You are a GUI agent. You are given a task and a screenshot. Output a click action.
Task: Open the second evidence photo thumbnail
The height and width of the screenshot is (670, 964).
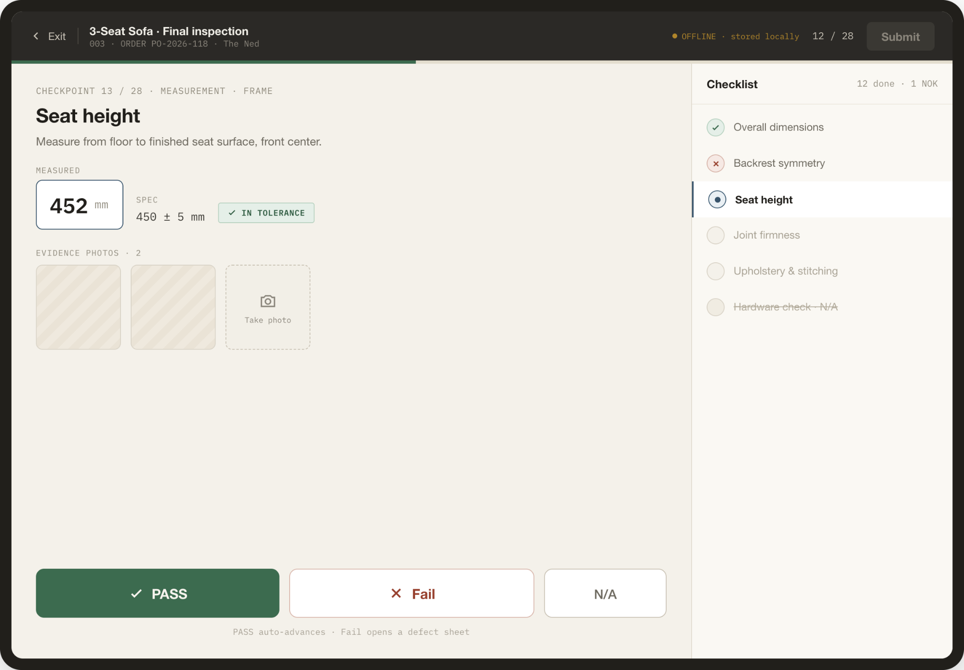coord(173,307)
